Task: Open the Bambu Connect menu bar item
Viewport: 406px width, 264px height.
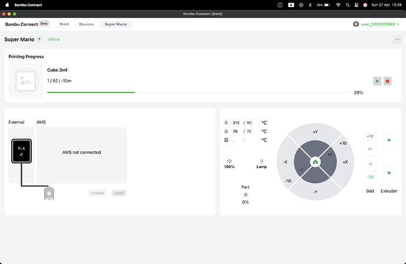Action: 28,5
